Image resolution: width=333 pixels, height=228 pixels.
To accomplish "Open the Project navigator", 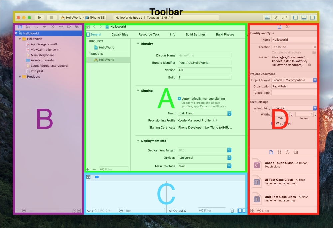I will pyautogui.click(x=20, y=27).
